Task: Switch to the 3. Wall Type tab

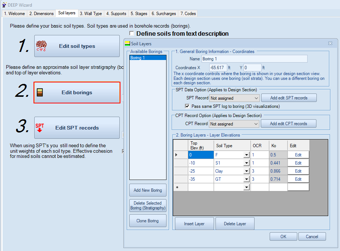Action: point(91,13)
